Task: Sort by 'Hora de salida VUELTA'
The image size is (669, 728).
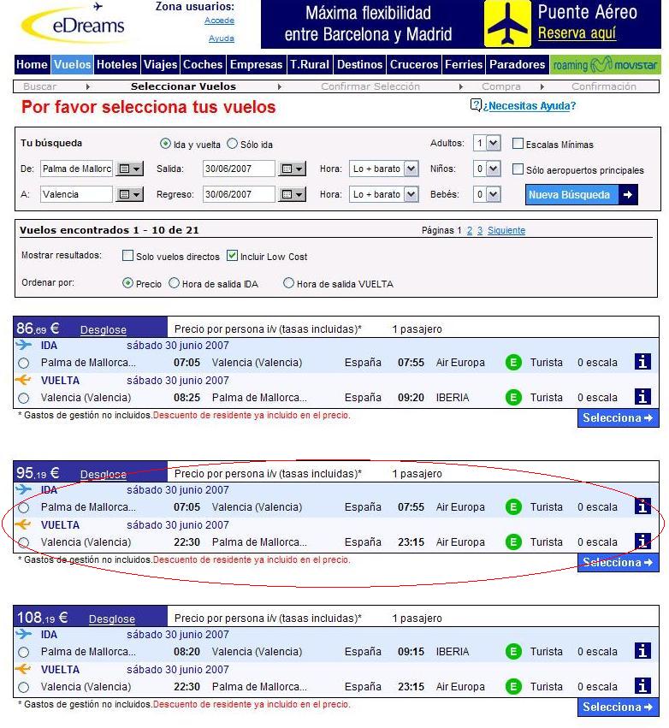Action: tap(288, 283)
